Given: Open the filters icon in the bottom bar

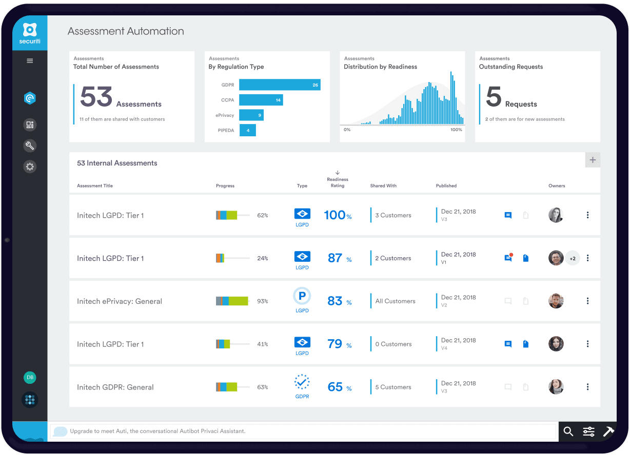Looking at the screenshot, I should click(x=588, y=431).
